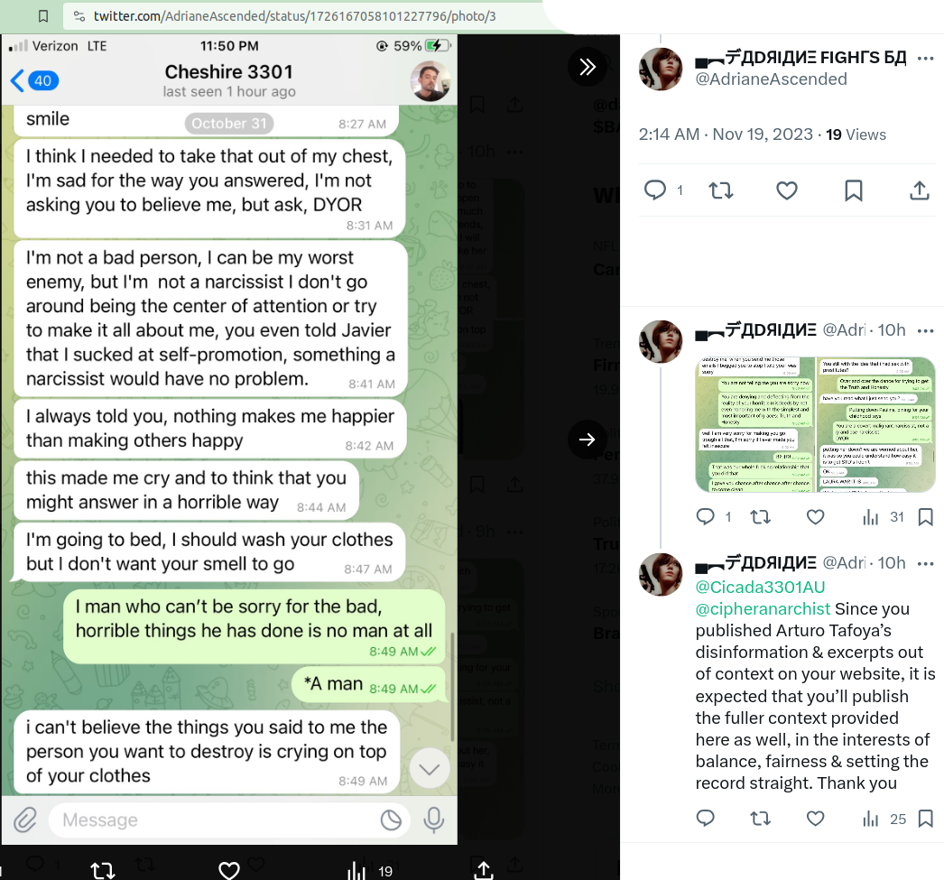Viewport: 944px width, 880px height.
Task: Repost the main tweet via retweet icon
Action: pyautogui.click(x=721, y=190)
